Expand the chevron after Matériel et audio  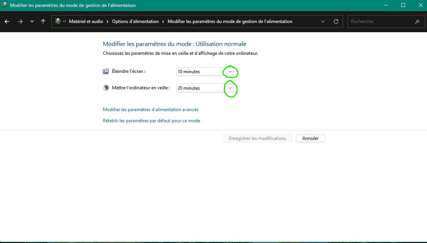107,21
